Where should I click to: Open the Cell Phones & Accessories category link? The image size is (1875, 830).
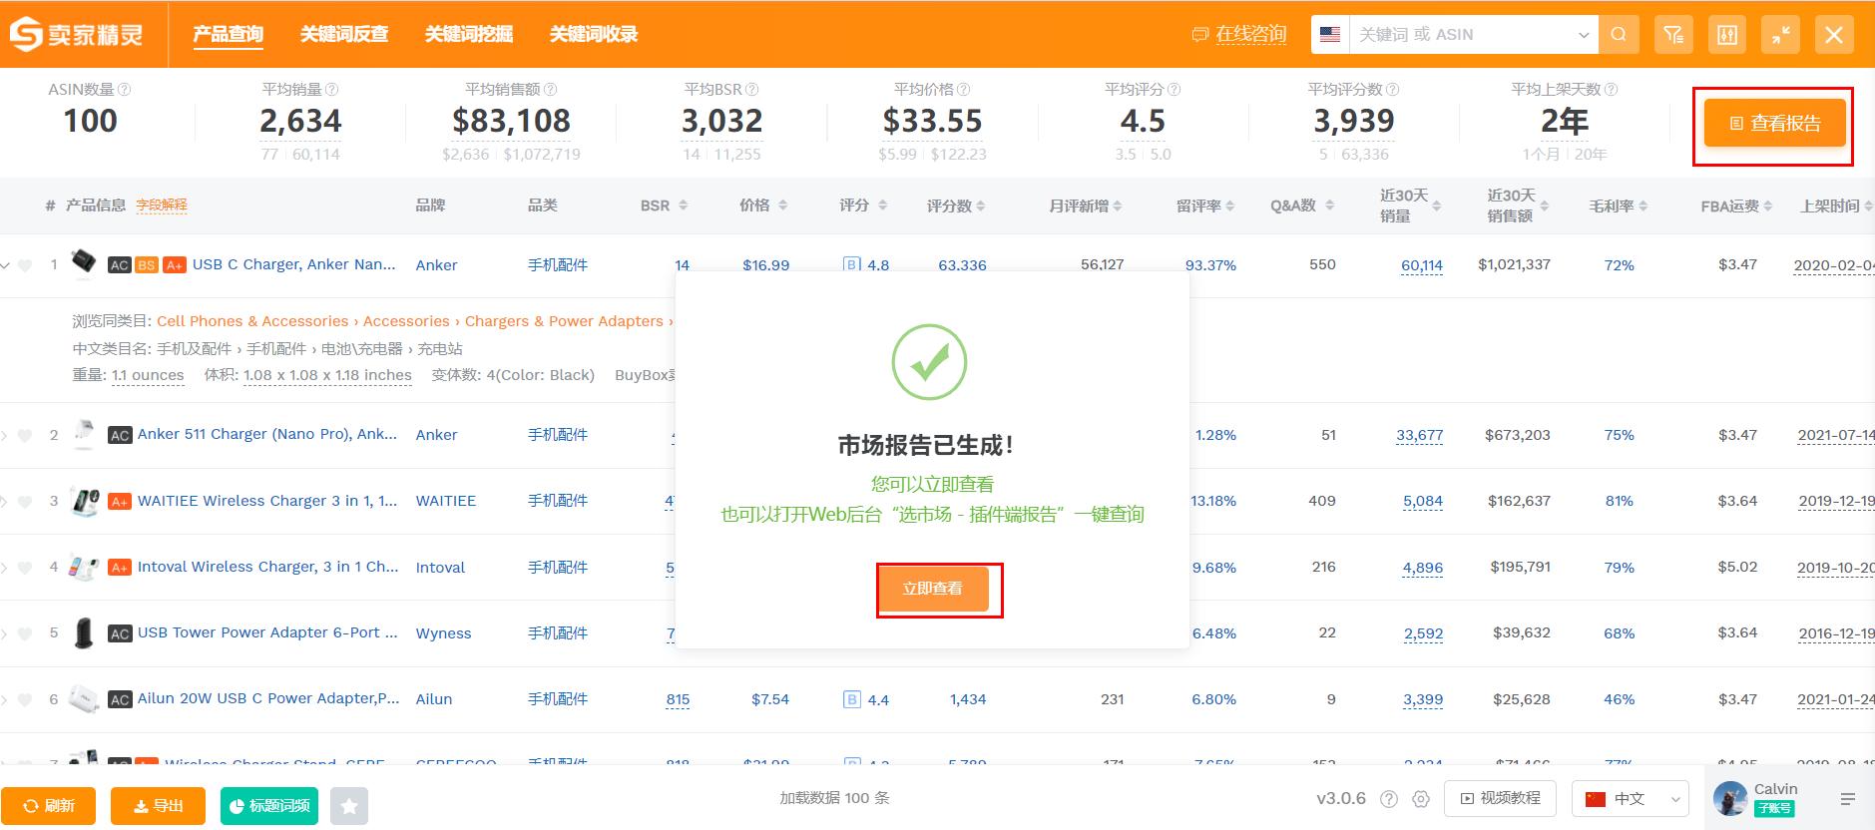(252, 321)
